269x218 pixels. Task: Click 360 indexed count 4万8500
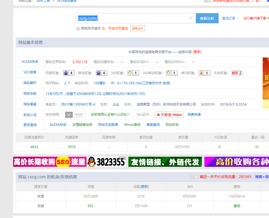189,196
